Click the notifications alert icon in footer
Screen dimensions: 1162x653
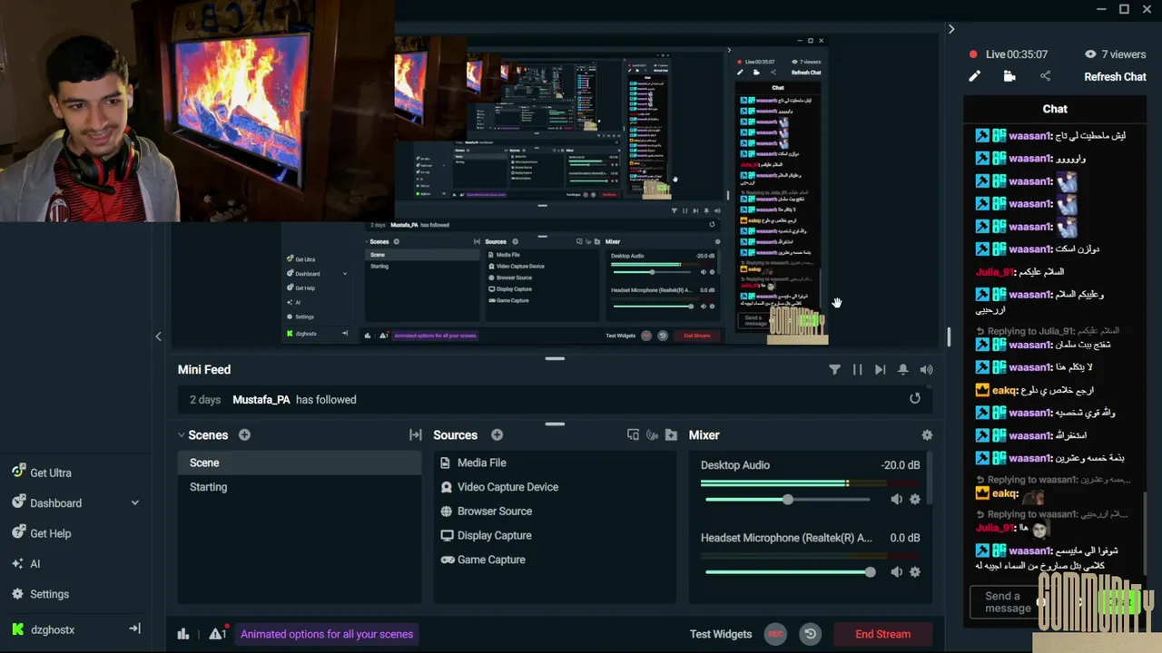(x=218, y=634)
